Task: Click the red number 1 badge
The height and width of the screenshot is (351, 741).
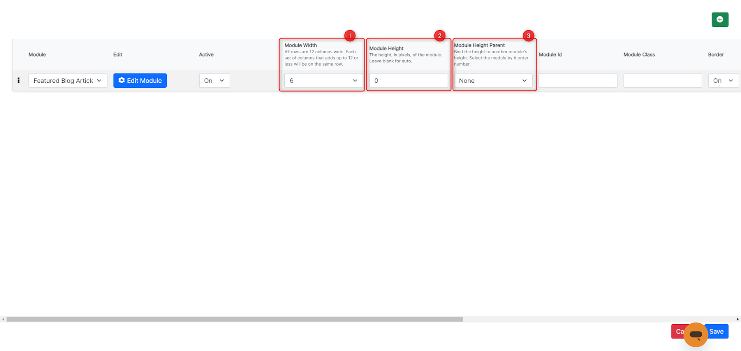Action: pos(350,36)
